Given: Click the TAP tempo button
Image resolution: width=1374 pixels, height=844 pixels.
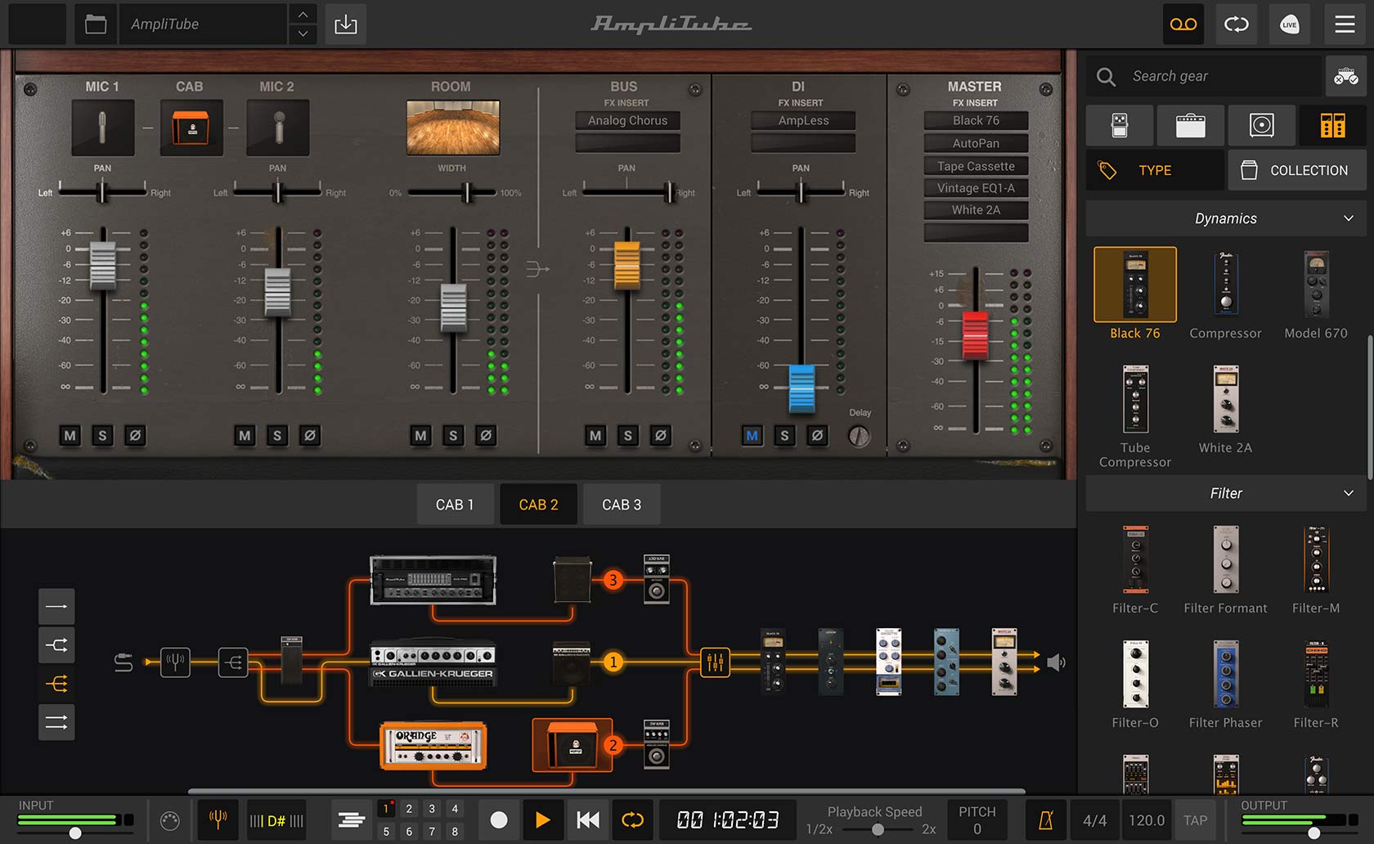Looking at the screenshot, I should (1195, 820).
